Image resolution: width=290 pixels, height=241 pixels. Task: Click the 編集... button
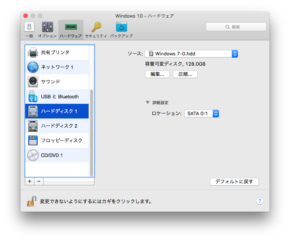pyautogui.click(x=157, y=74)
